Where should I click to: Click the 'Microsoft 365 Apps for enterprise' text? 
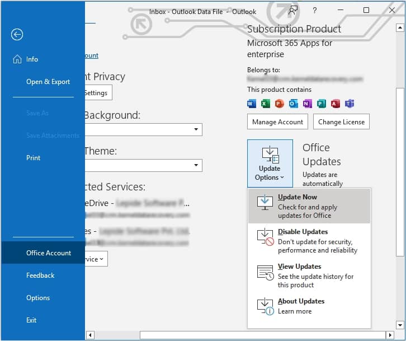(290, 49)
